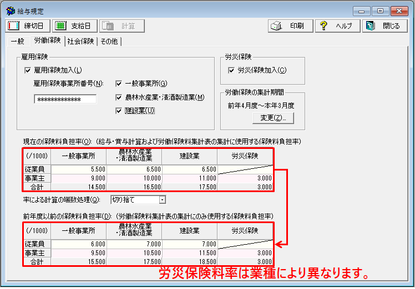415x289 pixels.
Task: Click current 事業主 rate cell under 労災保険
Action: pos(245,178)
